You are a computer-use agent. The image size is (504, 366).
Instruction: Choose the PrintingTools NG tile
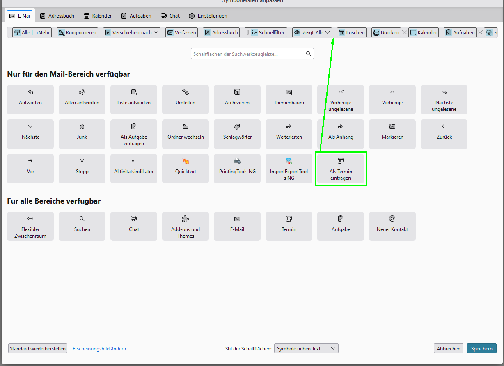(x=237, y=169)
